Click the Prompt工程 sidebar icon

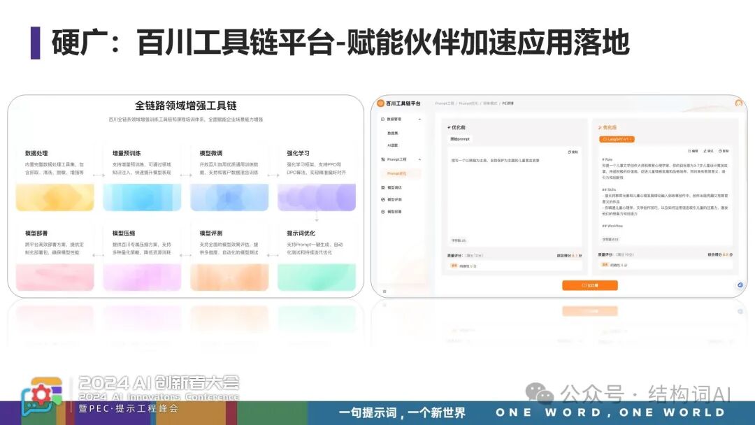[383, 159]
